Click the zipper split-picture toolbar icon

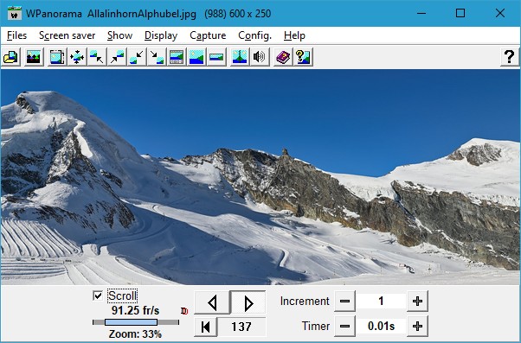pyautogui.click(x=240, y=57)
